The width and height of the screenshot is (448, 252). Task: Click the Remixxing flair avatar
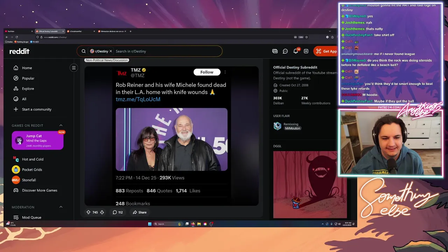[277, 126]
